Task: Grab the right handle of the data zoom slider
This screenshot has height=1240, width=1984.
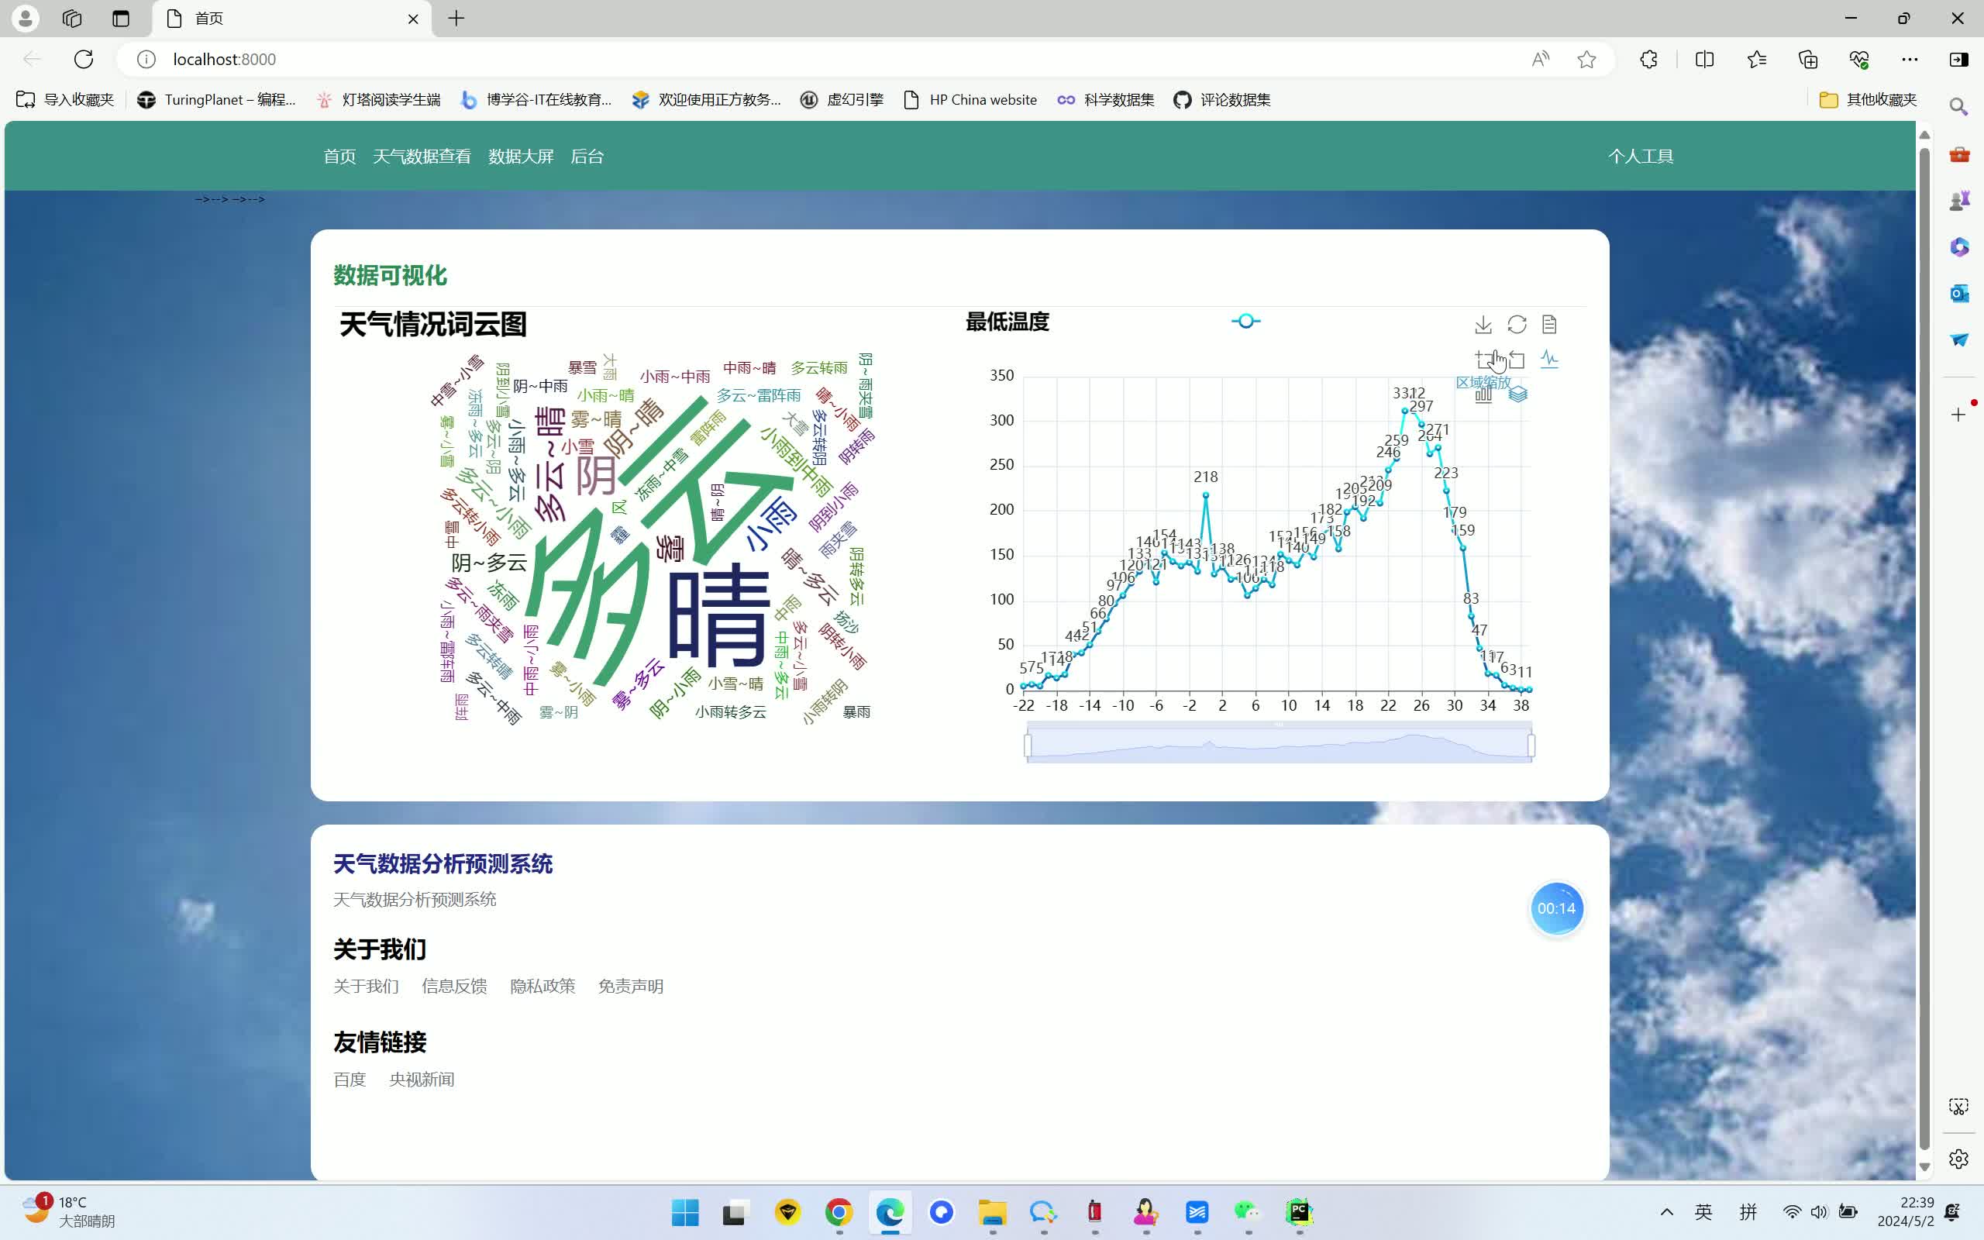Action: 1531,745
